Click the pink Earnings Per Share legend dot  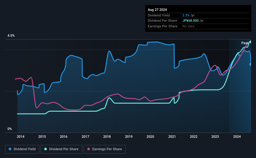89,149
